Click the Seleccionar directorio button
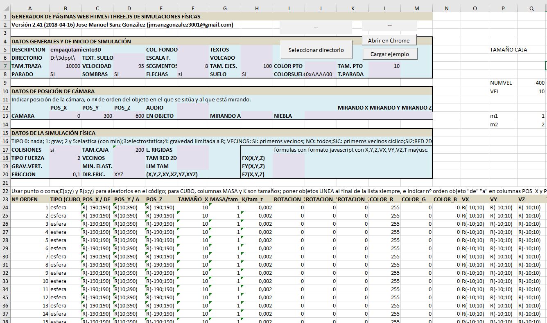The width and height of the screenshot is (547, 323). pos(316,50)
